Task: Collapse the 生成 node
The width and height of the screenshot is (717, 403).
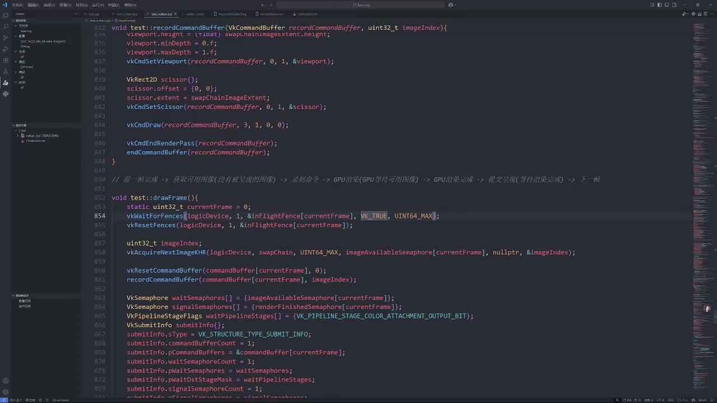Action: pyautogui.click(x=17, y=51)
